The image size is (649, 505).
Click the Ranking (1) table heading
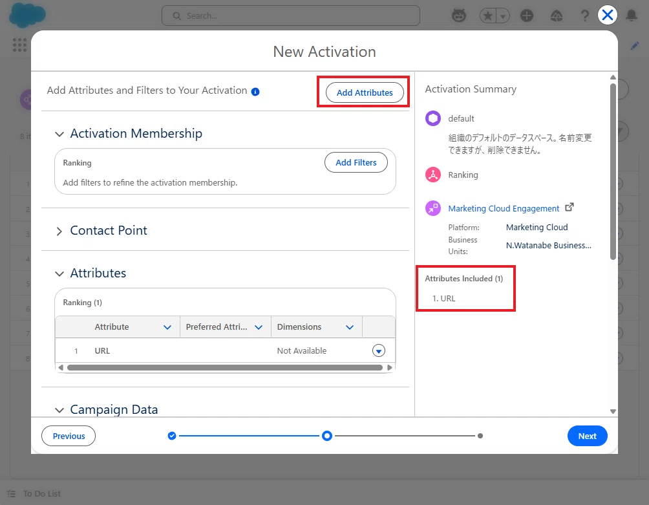point(82,303)
